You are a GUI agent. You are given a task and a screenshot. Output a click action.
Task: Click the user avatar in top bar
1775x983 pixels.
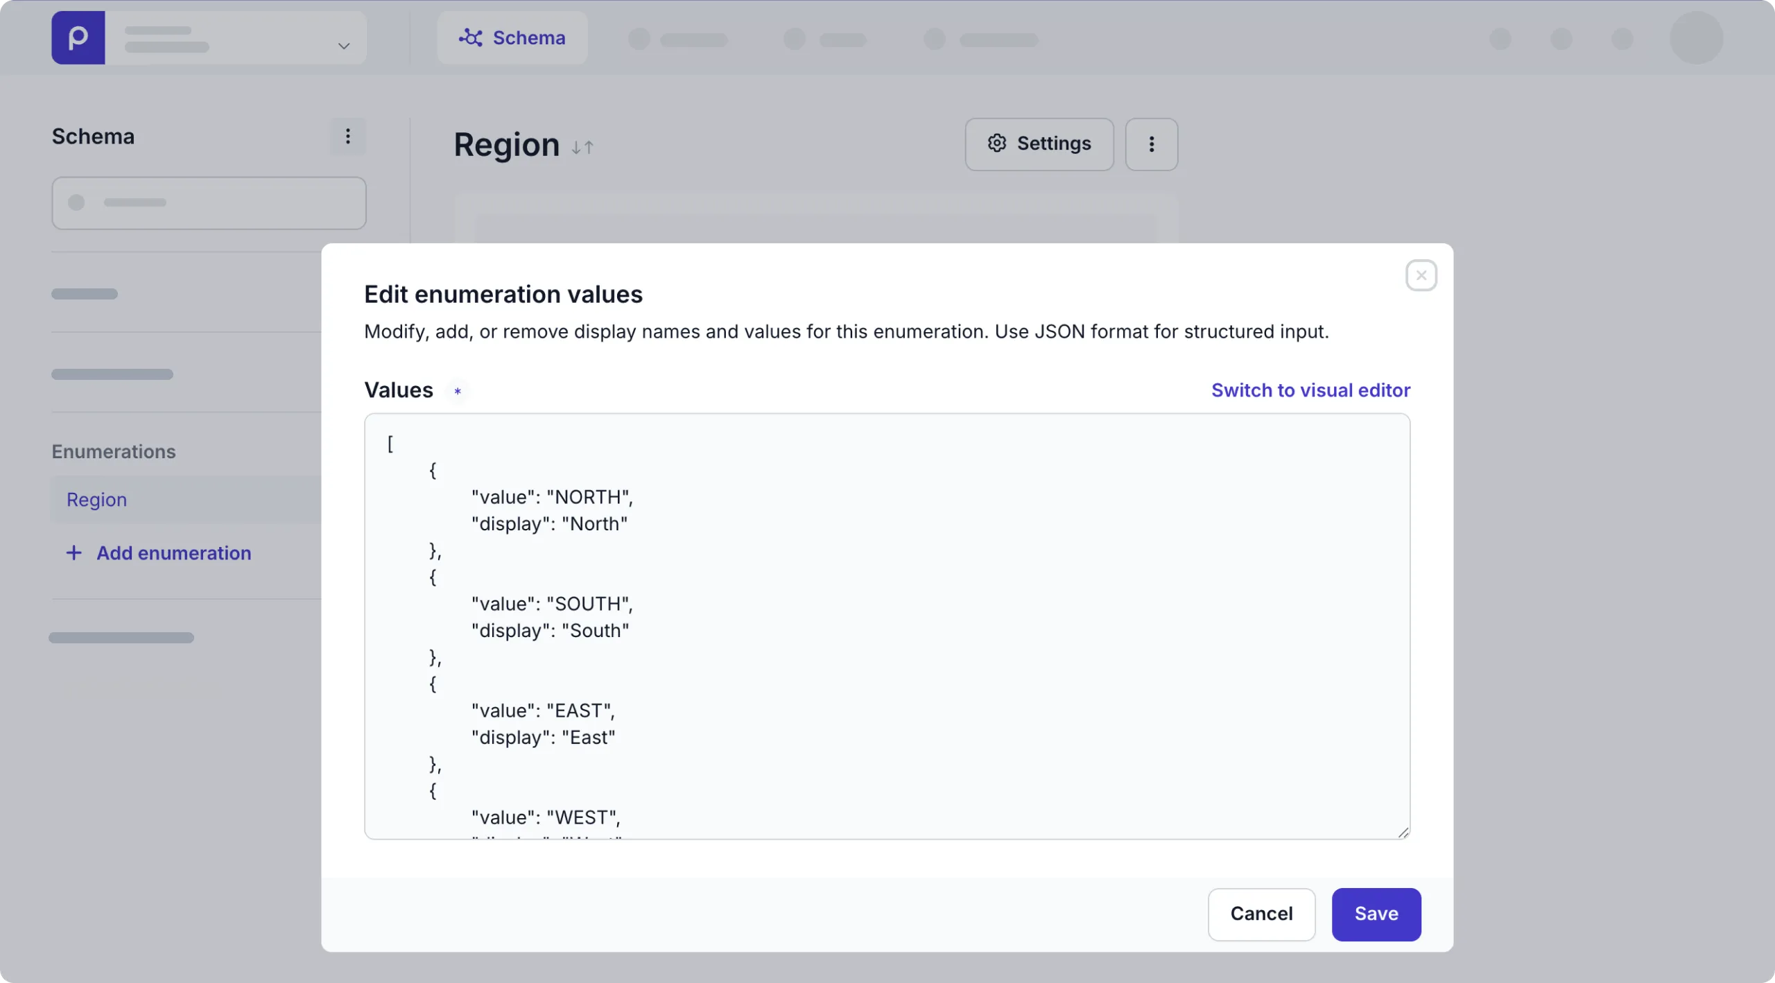point(1696,37)
